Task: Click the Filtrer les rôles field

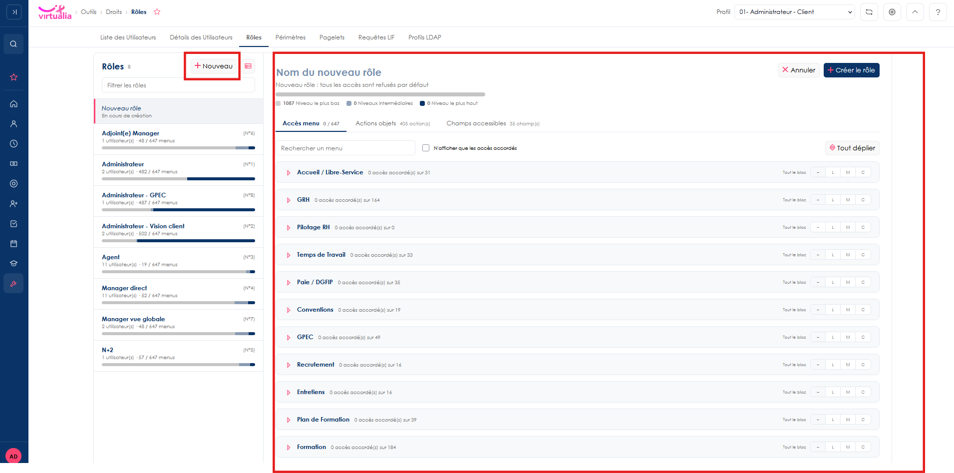Action: (178, 85)
